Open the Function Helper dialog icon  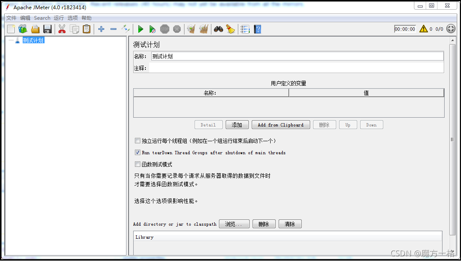pyautogui.click(x=245, y=29)
